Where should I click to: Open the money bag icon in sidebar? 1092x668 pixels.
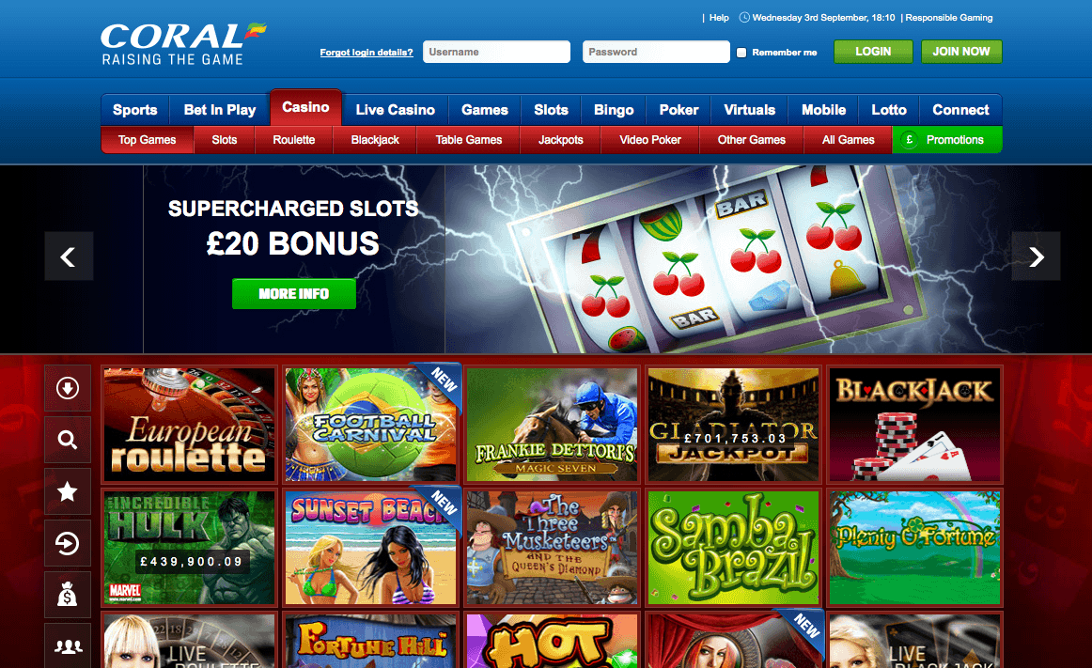[x=68, y=595]
